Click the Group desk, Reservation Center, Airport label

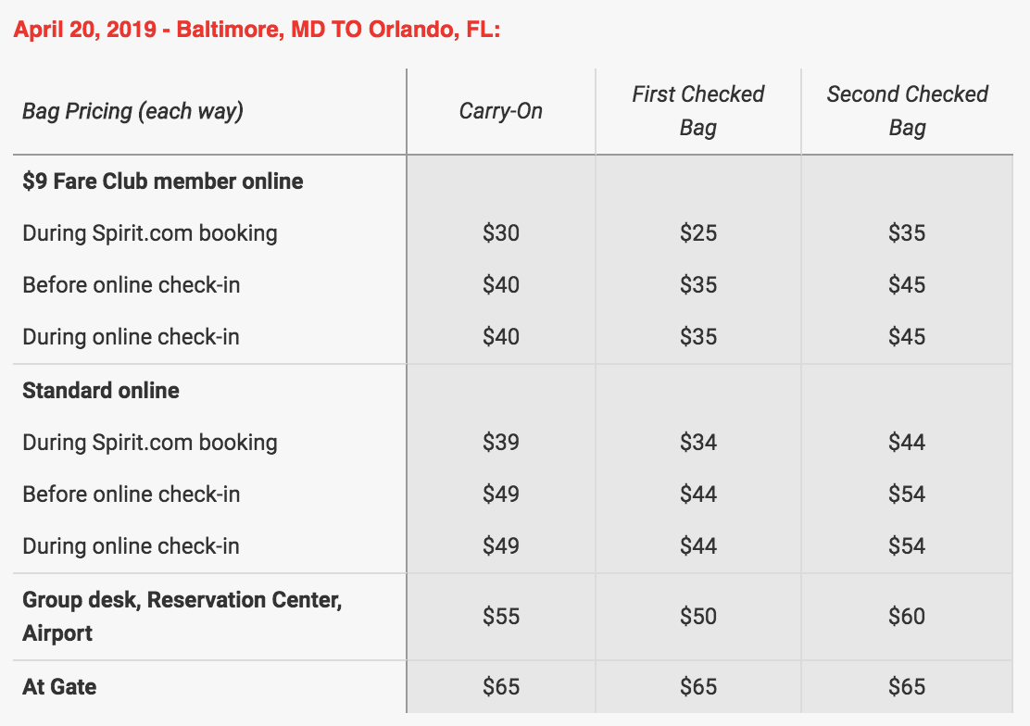click(x=182, y=617)
